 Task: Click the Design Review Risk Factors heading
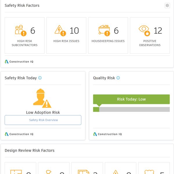30,151
